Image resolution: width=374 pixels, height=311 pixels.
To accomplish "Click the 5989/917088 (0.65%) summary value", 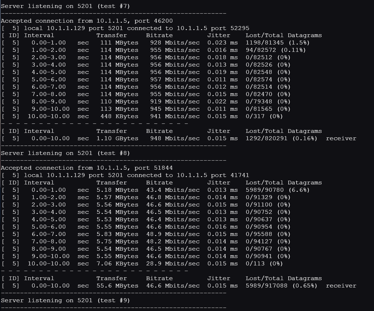I will tap(281, 286).
